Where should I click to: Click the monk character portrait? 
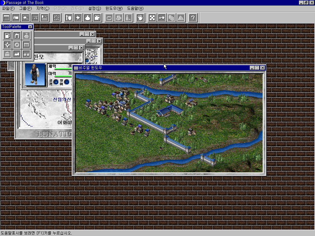tap(34, 74)
